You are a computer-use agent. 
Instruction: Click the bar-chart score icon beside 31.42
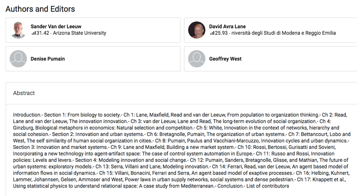click(33, 33)
